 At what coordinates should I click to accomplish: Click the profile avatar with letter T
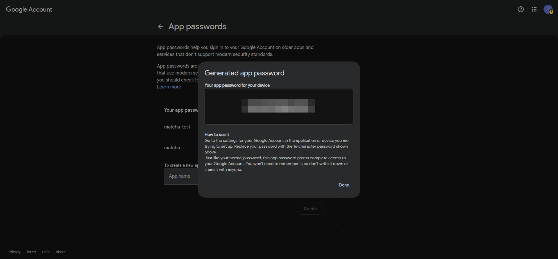[549, 9]
